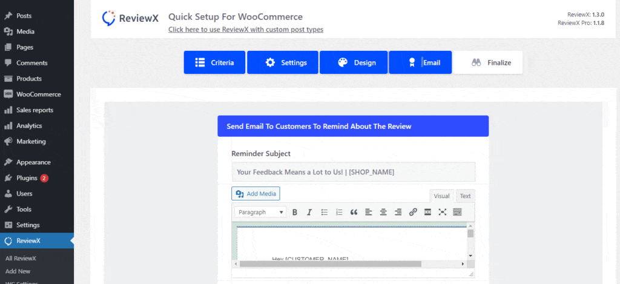The image size is (620, 284).
Task: Open the Paragraph format dropdown
Action: pos(260,213)
